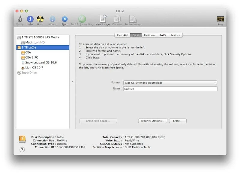Click the Erase Free Space button

[98, 121]
